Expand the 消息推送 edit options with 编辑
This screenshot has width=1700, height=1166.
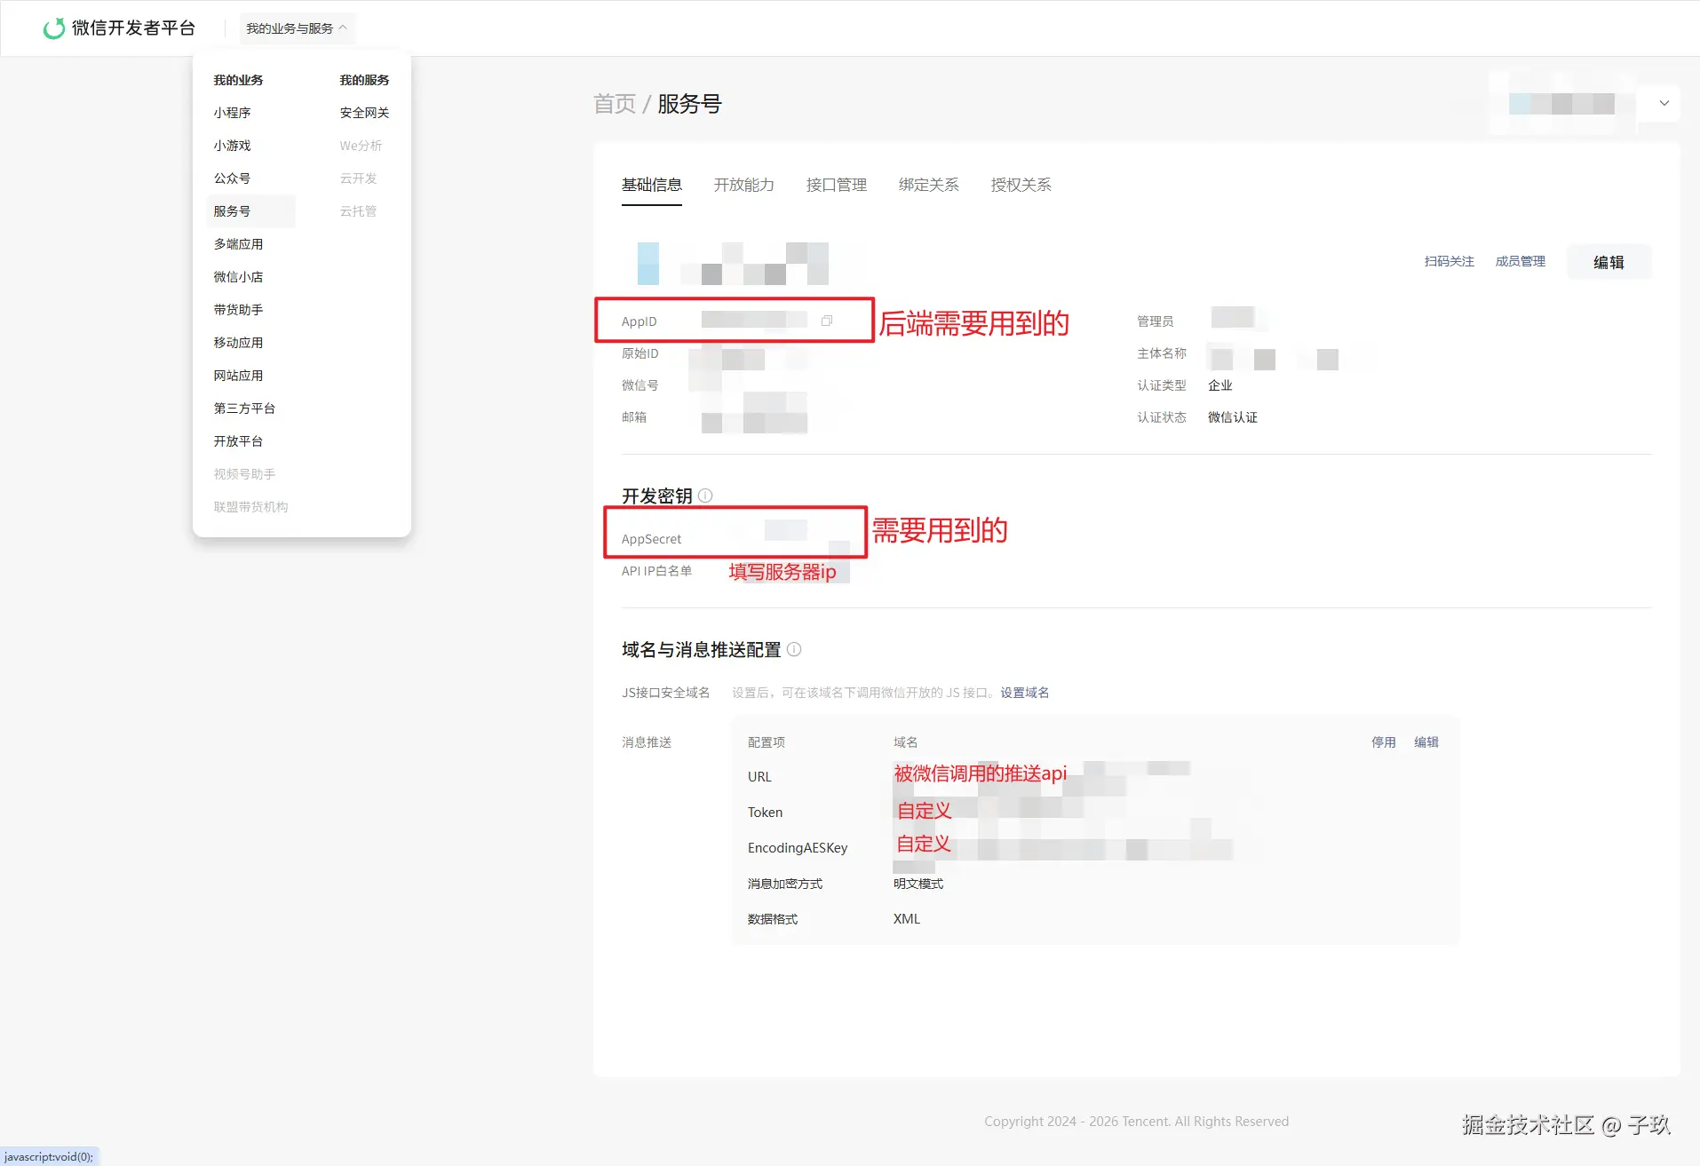click(1425, 742)
